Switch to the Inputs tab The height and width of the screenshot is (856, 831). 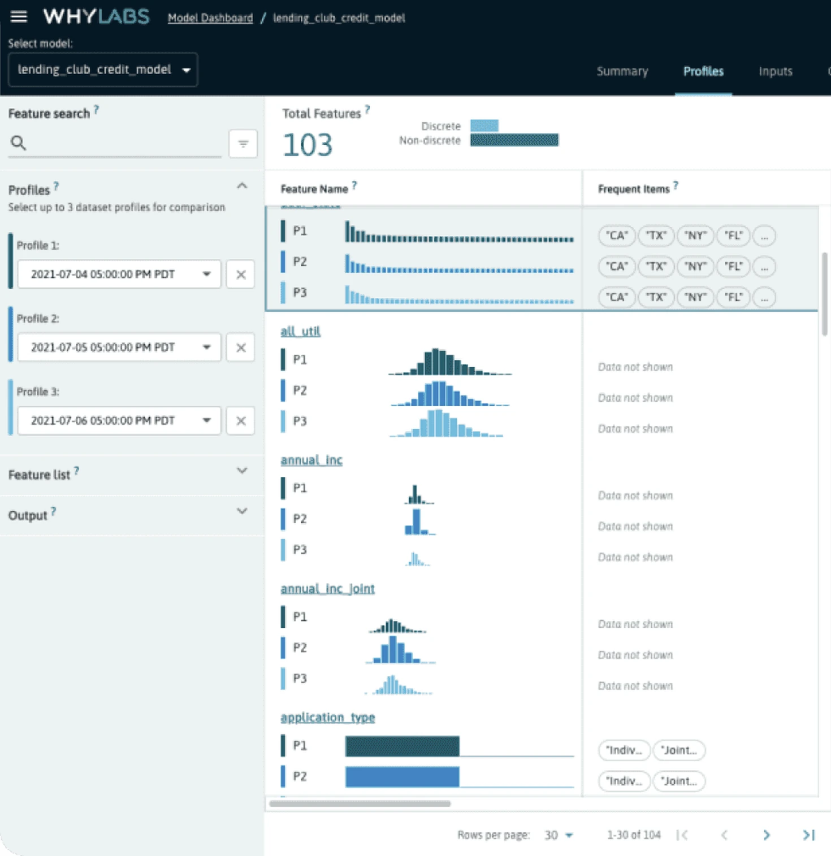click(x=776, y=71)
